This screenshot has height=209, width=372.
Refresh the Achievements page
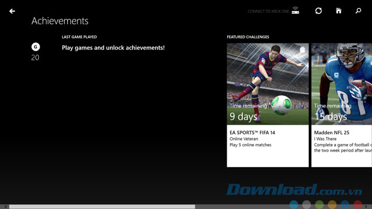point(319,10)
